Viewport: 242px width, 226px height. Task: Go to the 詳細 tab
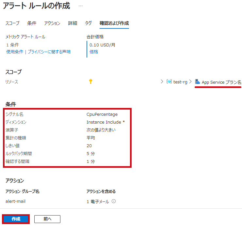coord(73,23)
